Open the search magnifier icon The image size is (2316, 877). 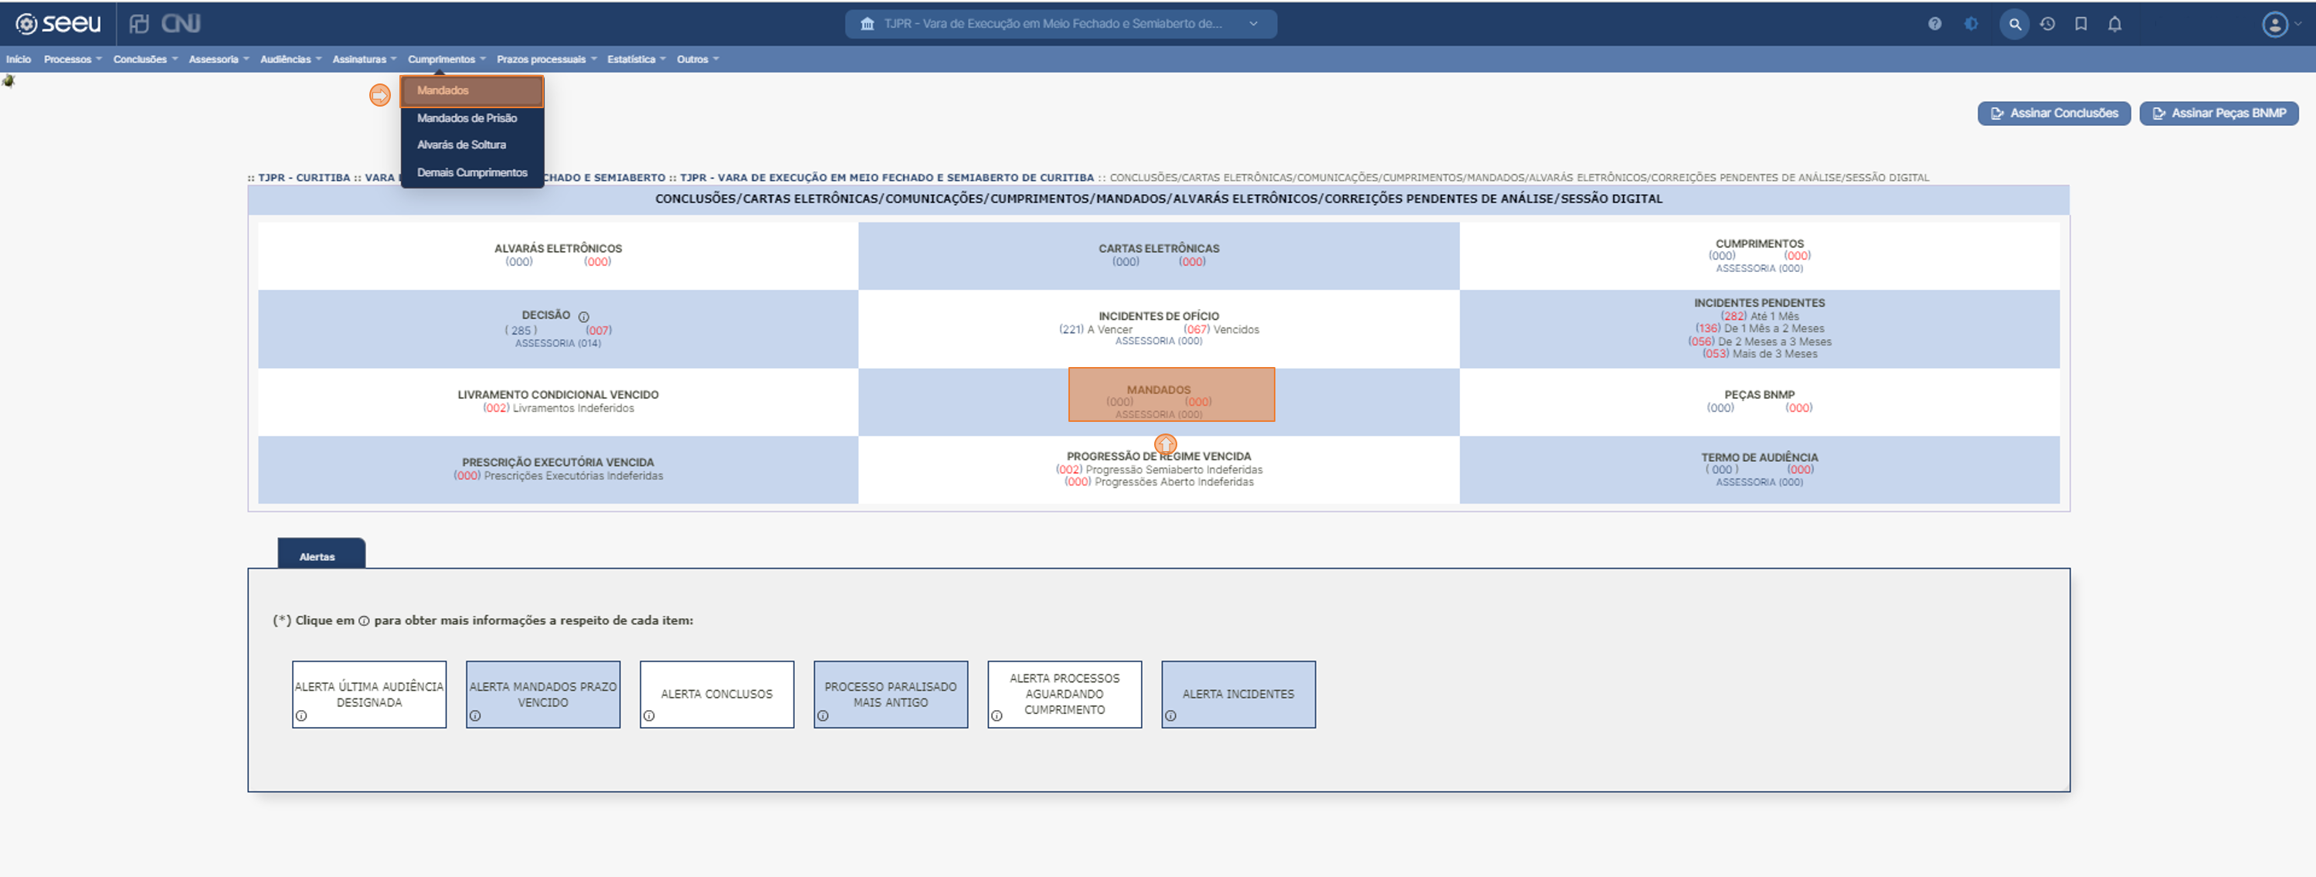coord(2014,24)
